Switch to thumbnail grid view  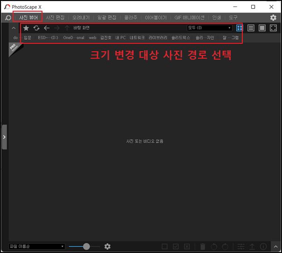[240, 28]
